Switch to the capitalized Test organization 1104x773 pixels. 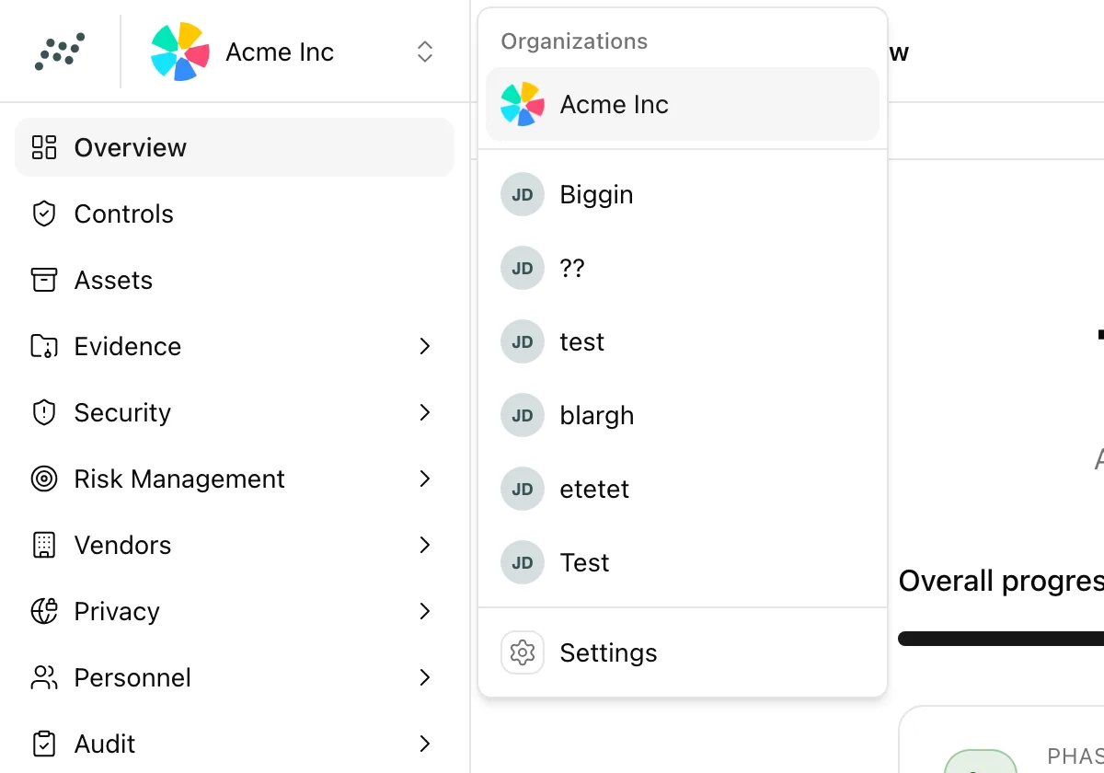(683, 562)
